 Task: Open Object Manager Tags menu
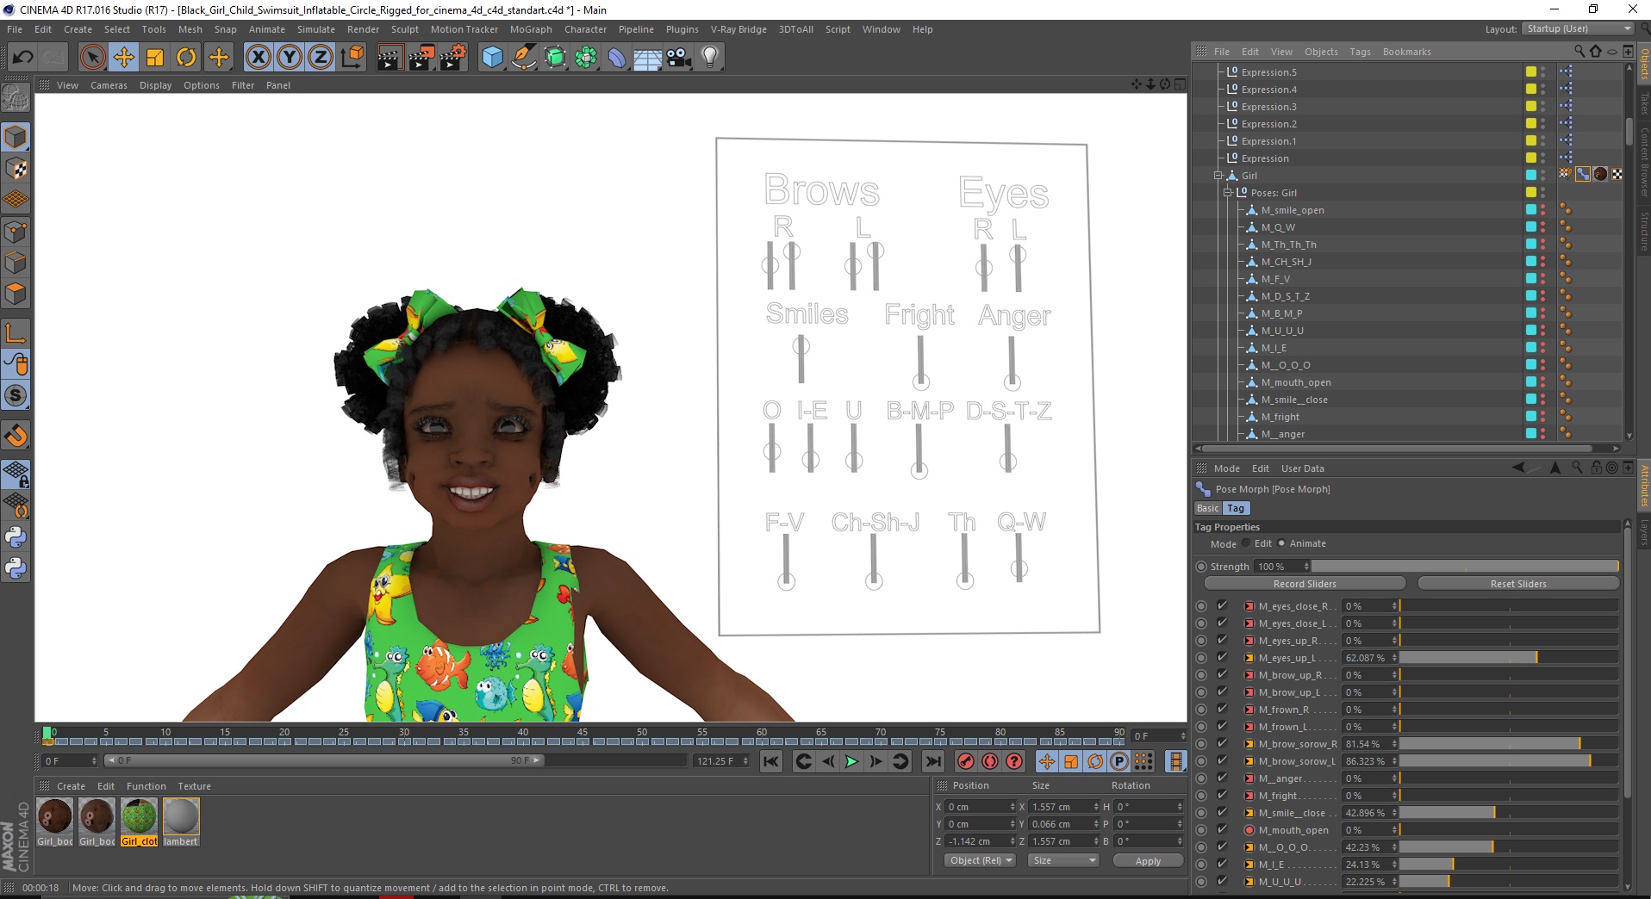1360,52
